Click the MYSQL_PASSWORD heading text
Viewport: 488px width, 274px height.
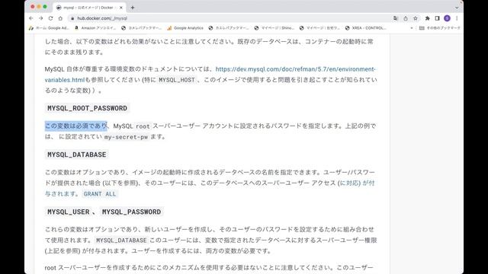click(131, 212)
